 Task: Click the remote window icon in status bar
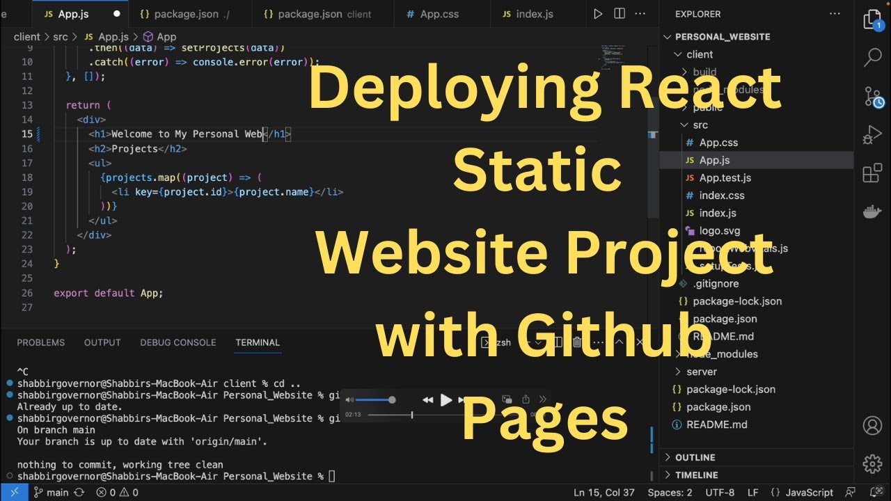(14, 492)
